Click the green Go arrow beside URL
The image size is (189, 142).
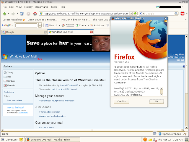(x=135, y=14)
